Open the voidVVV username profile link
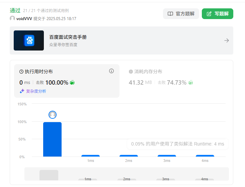This screenshot has height=187, width=245. (24, 19)
